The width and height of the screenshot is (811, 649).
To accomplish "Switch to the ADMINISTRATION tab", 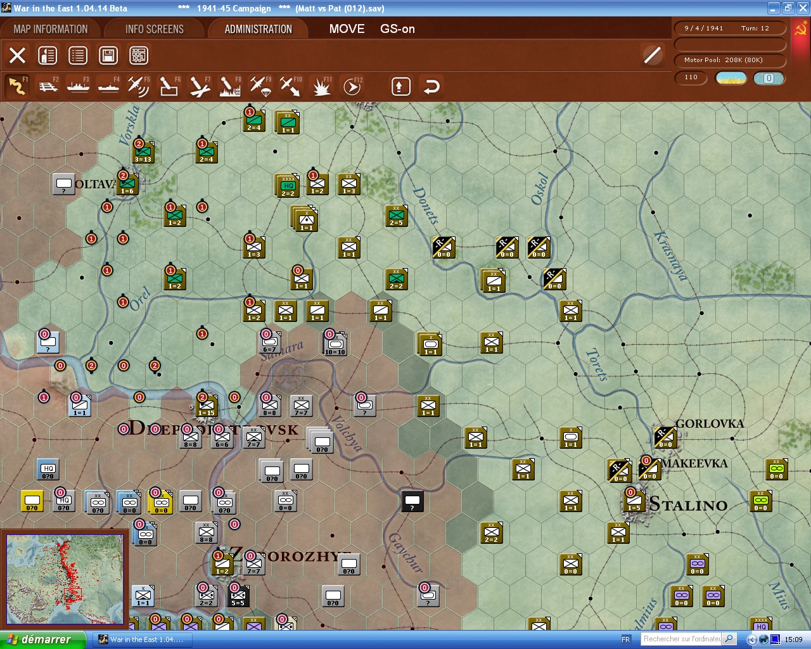I will (x=258, y=29).
